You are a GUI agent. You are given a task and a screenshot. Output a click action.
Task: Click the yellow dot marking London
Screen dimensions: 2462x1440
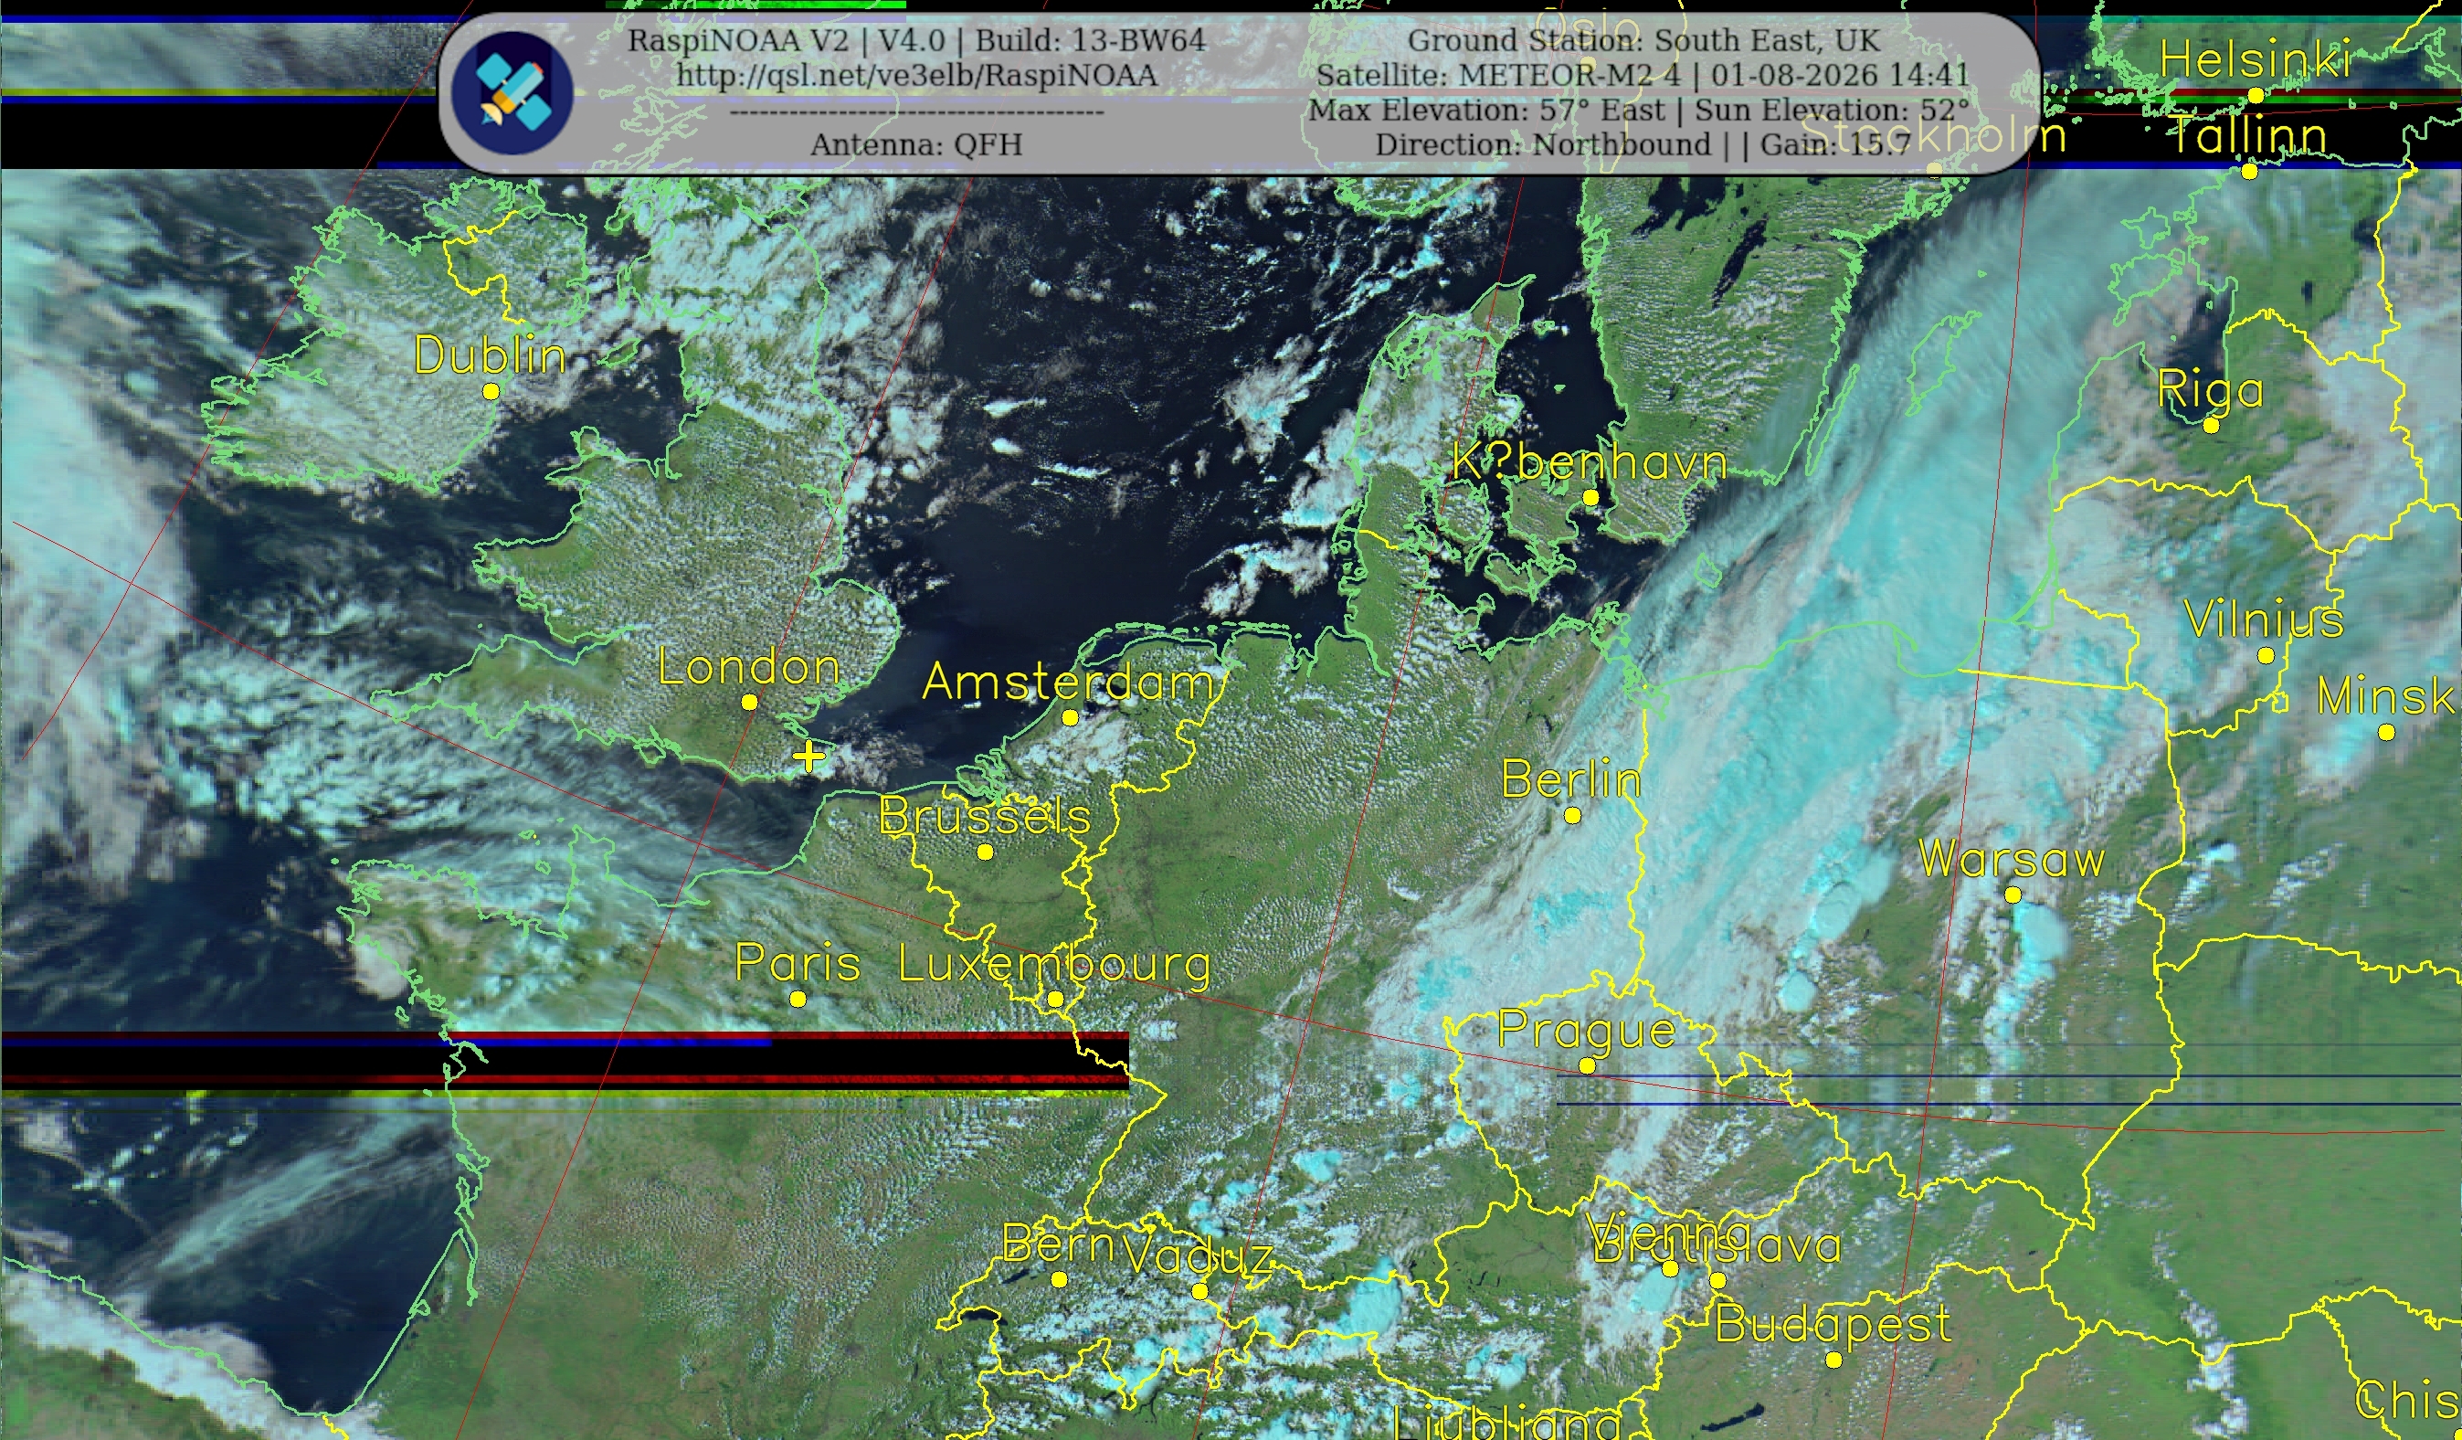(749, 703)
